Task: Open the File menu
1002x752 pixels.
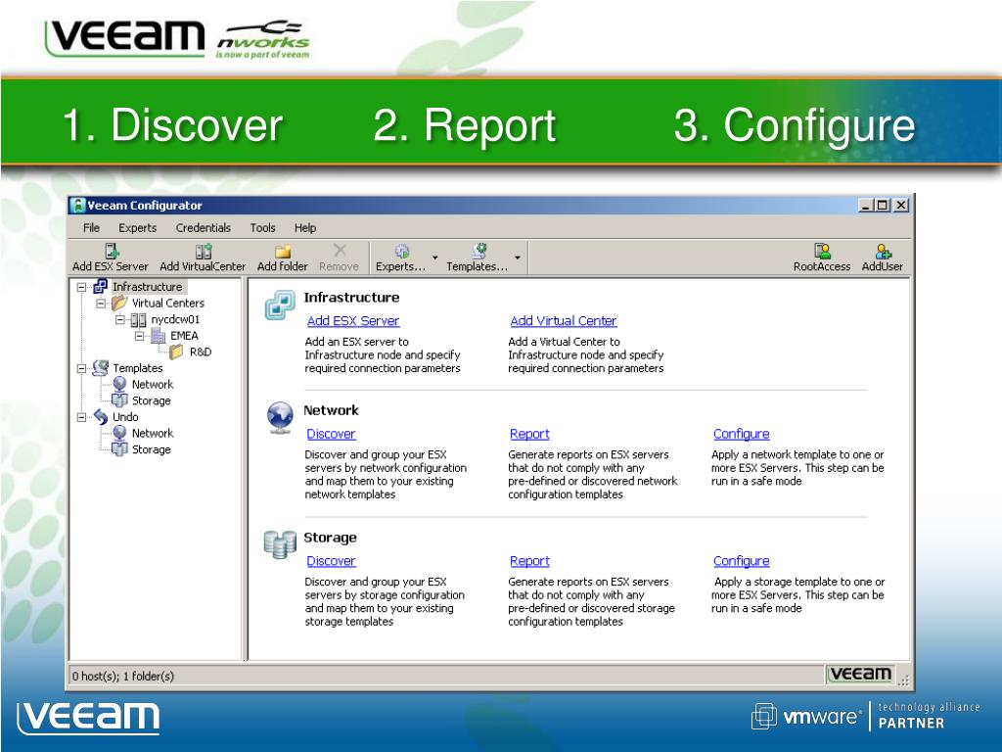Action: pos(91,227)
